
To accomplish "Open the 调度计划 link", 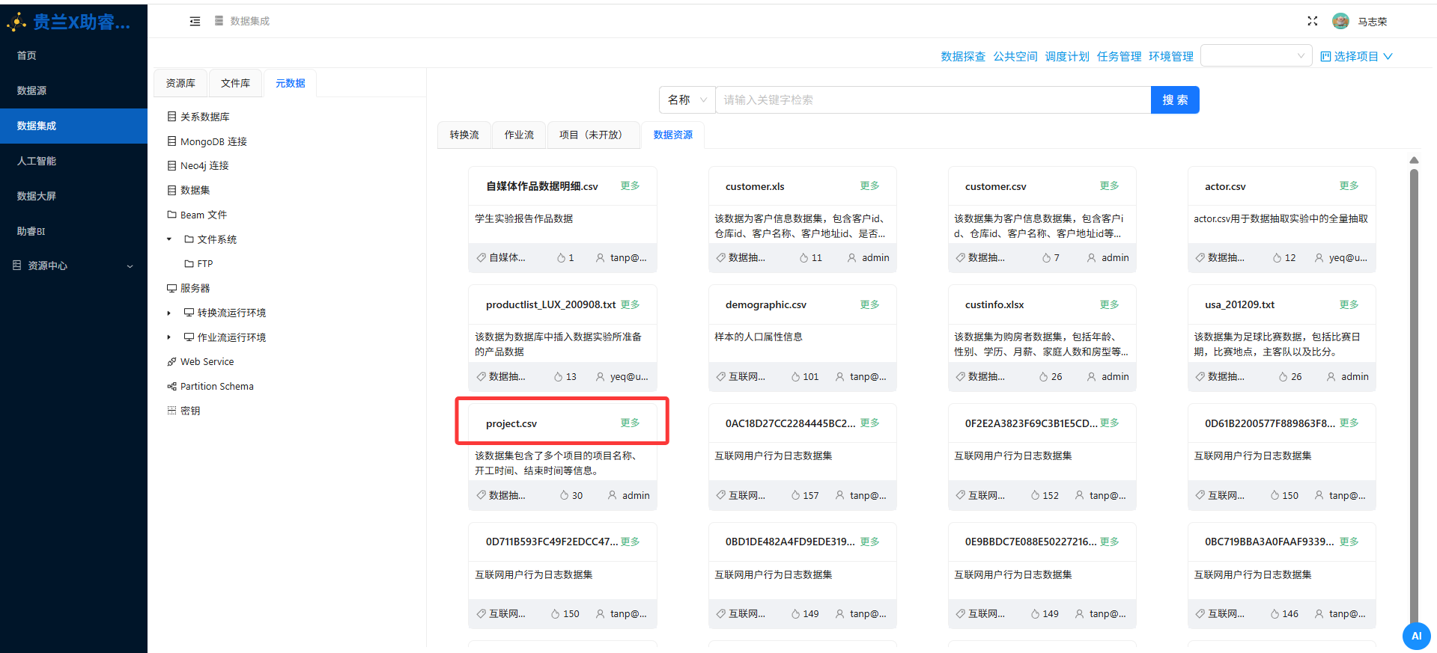I will [1067, 57].
